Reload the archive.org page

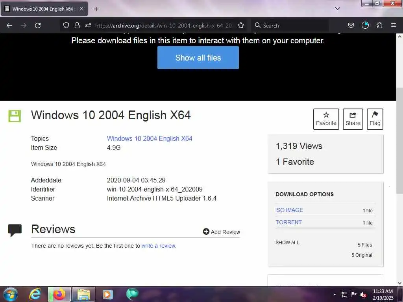pyautogui.click(x=38, y=26)
